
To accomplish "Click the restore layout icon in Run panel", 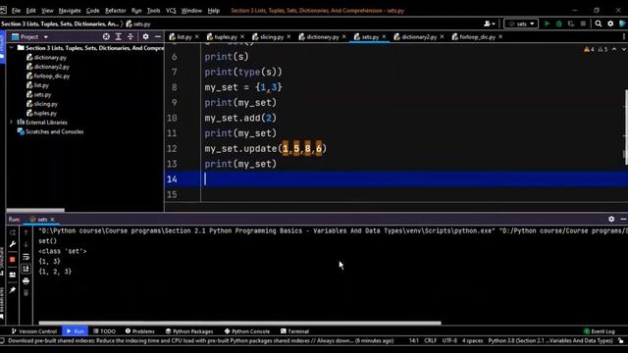I will pos(13,275).
